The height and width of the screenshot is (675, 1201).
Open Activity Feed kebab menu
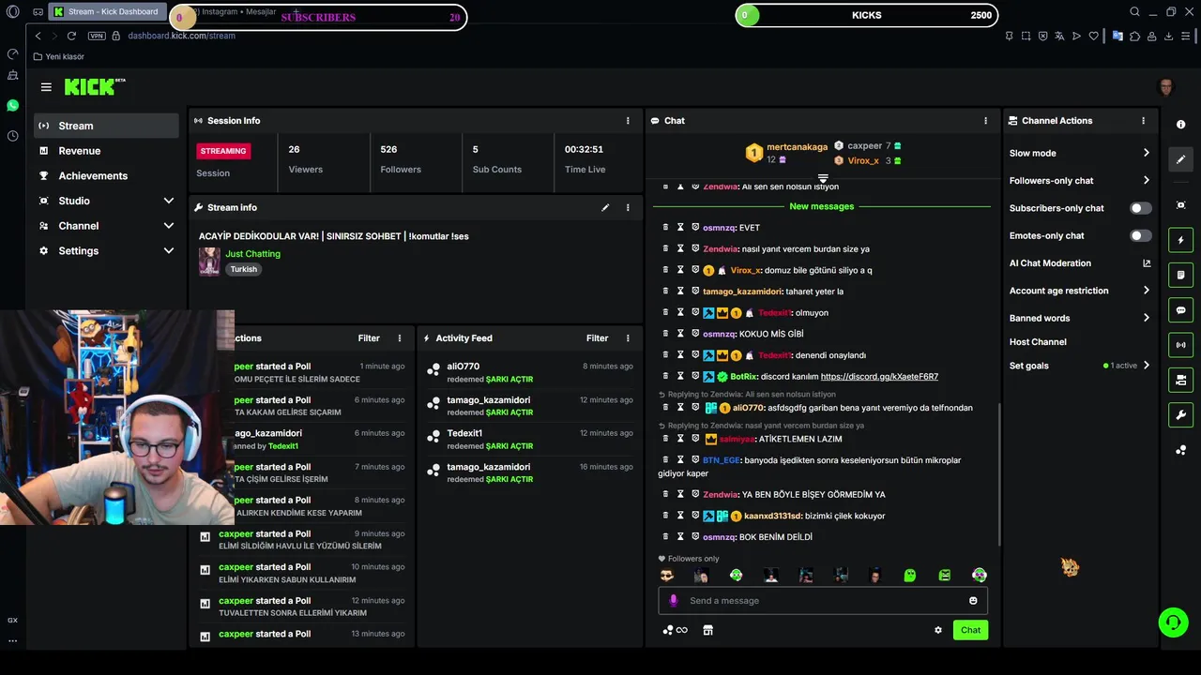pyautogui.click(x=628, y=338)
